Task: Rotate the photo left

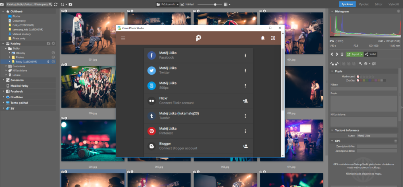Action: pyautogui.click(x=332, y=64)
